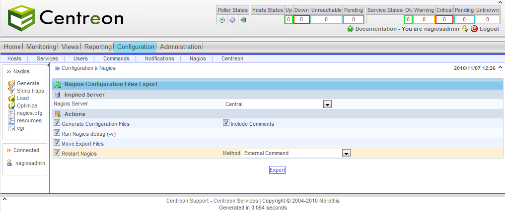Click the nagios.cfg file icon

tap(11, 113)
